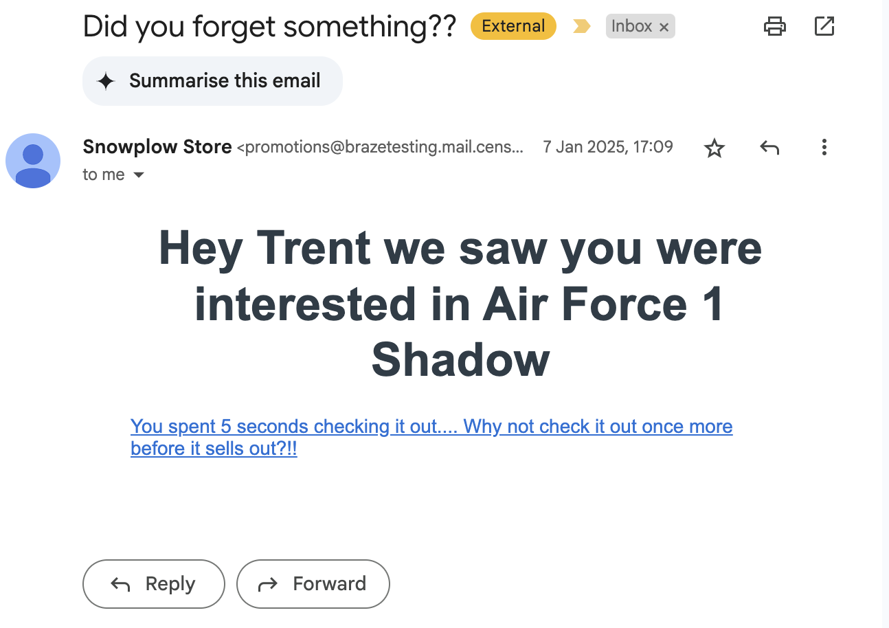Click the Snowplow Store profile avatar
Image resolution: width=889 pixels, height=628 pixels.
[x=33, y=161]
